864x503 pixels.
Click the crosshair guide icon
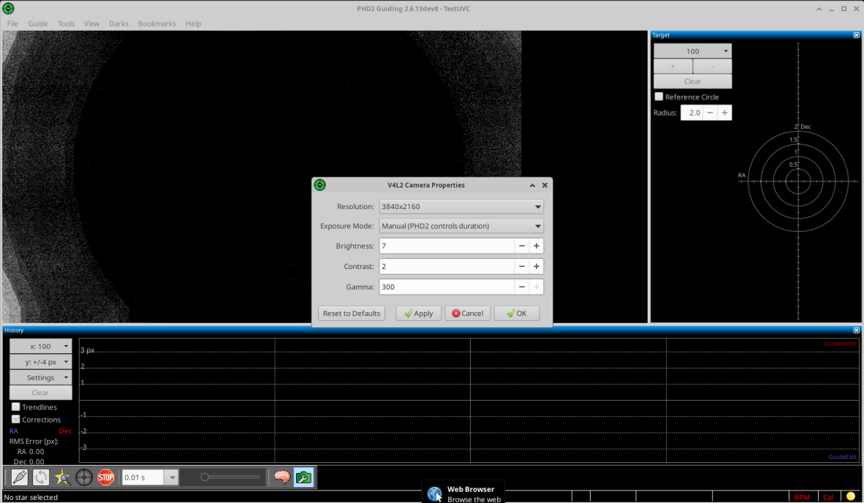[85, 477]
